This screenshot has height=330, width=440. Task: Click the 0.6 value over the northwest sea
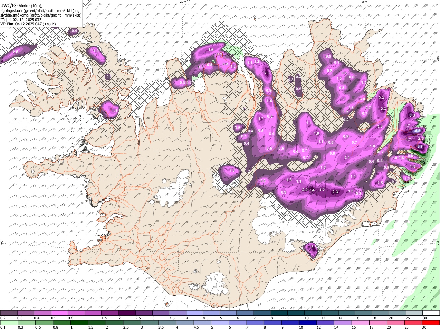click(15, 52)
